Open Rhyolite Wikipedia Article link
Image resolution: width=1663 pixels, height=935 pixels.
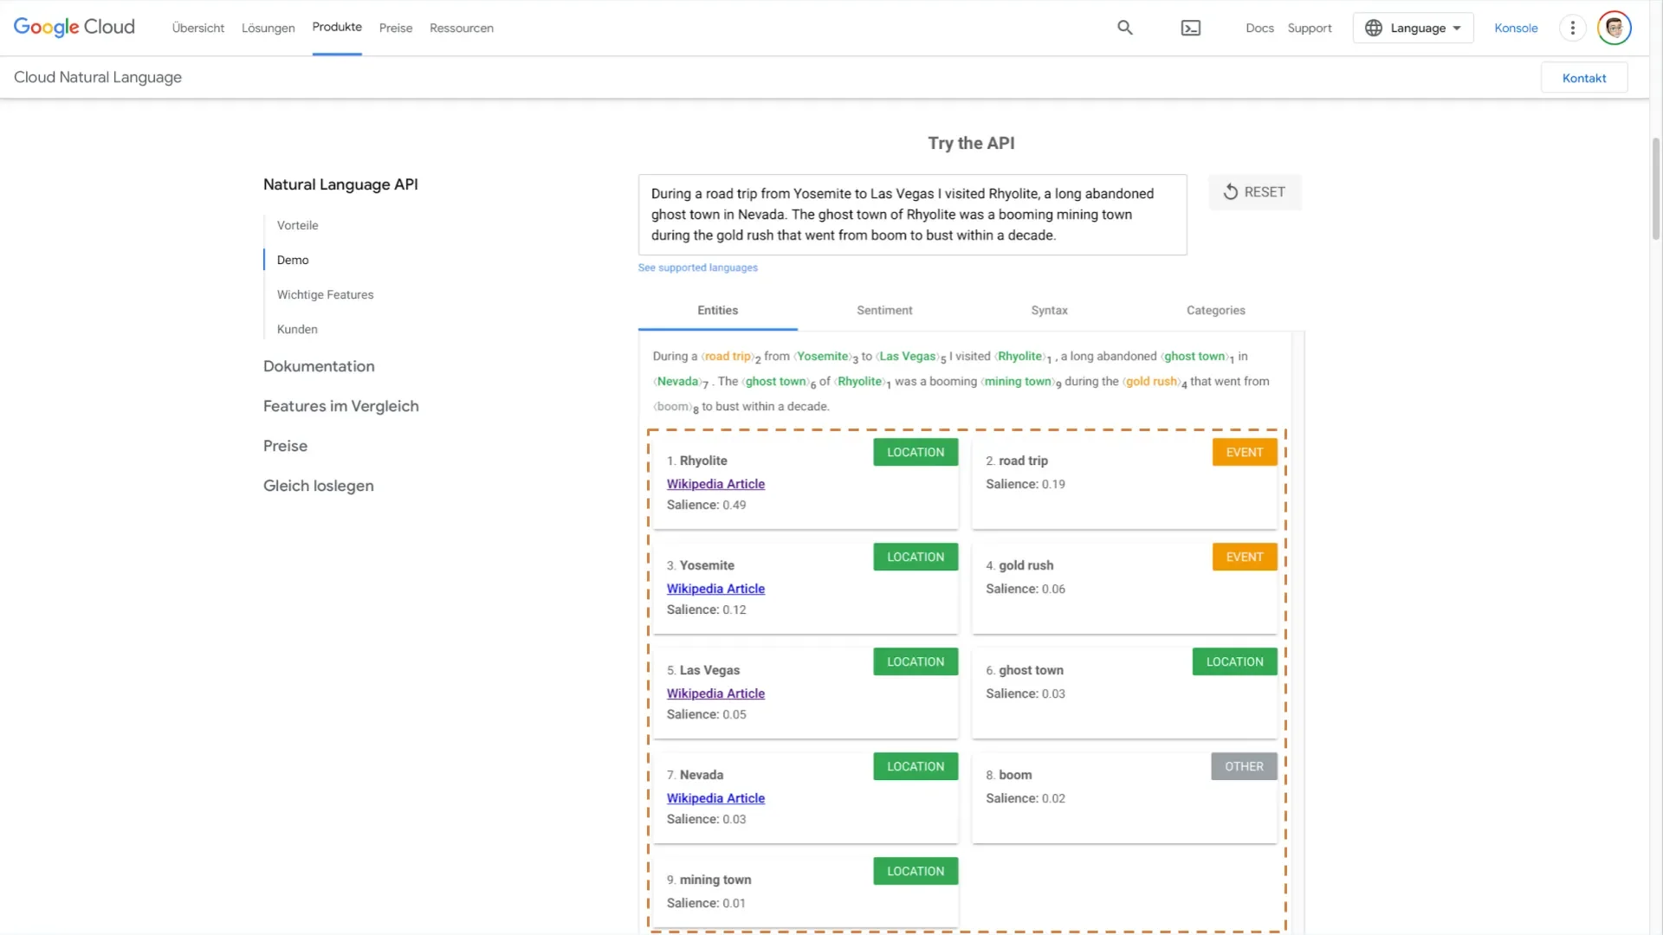(x=715, y=484)
